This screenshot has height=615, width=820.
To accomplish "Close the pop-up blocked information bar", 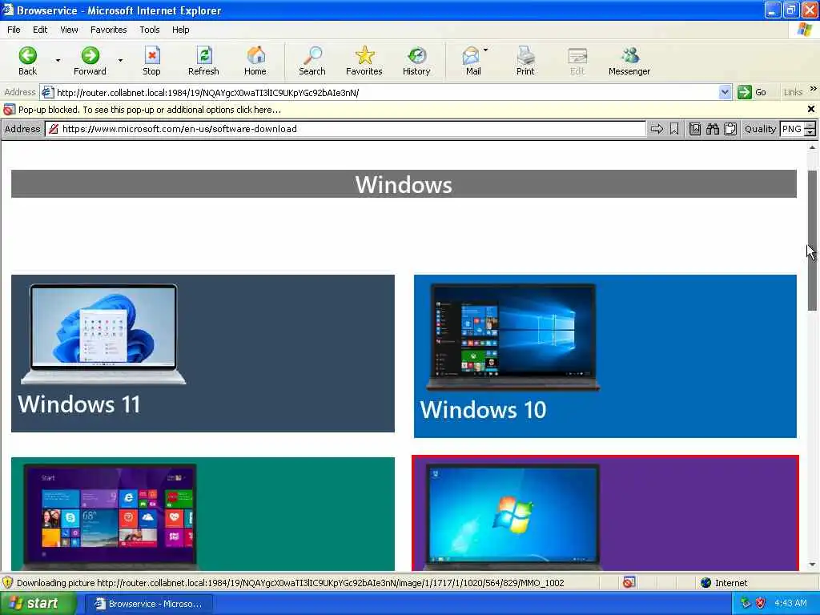I will 811,109.
